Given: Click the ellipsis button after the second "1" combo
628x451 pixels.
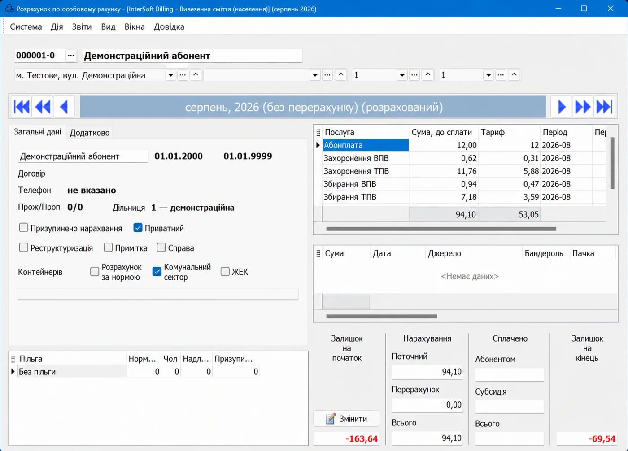Looking at the screenshot, I should click(x=501, y=75).
